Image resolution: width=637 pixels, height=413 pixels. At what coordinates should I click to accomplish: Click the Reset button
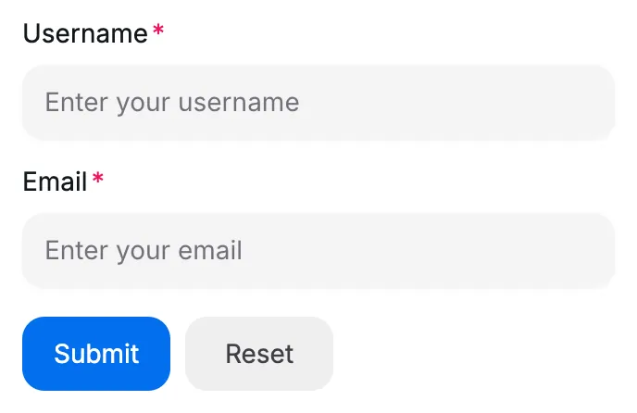259,353
